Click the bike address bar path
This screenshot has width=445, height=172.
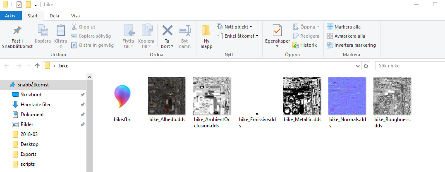point(64,66)
